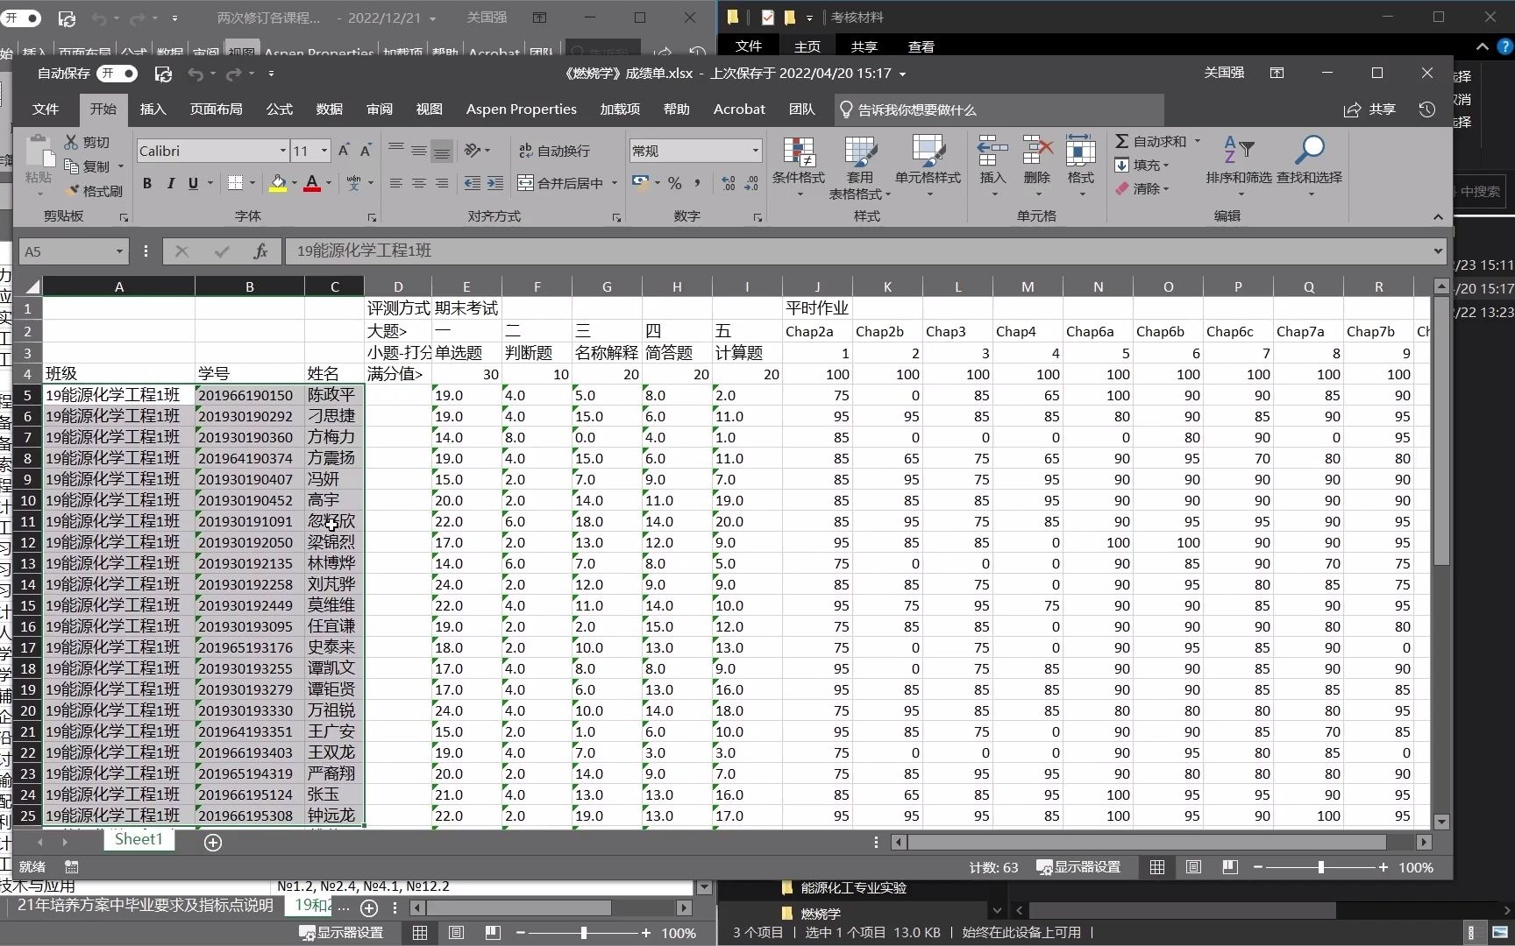Image resolution: width=1515 pixels, height=946 pixels.
Task: Switch to Normal view in the status bar
Action: (x=1157, y=867)
